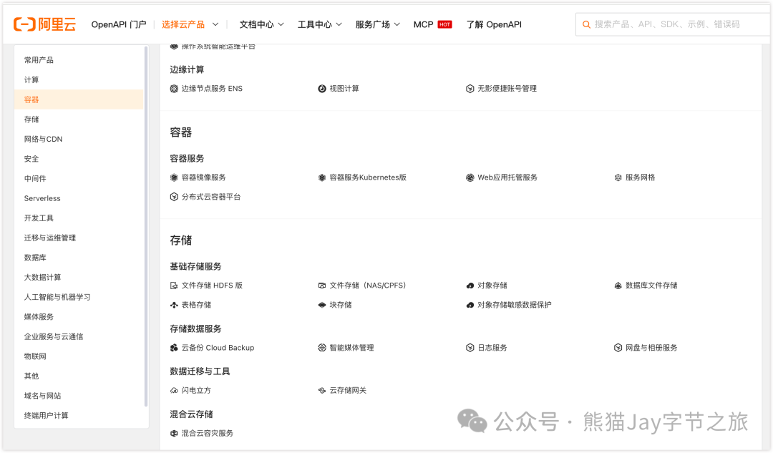773x453 pixels.
Task: Click the 无影便捷账号管理 product icon
Action: (470, 89)
